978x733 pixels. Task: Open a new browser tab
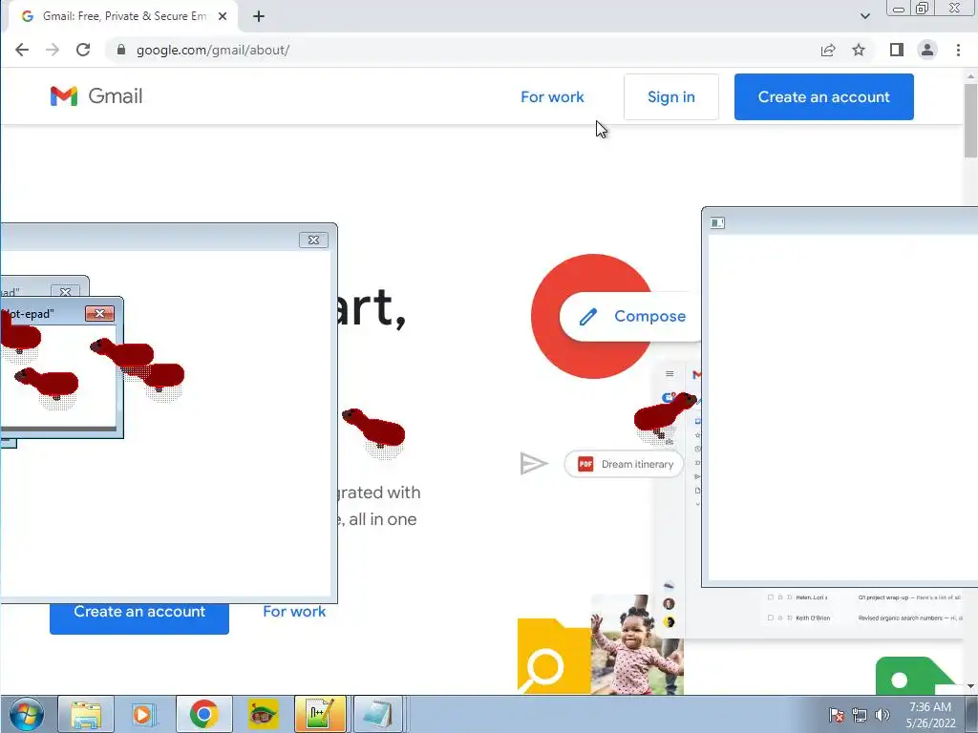259,16
